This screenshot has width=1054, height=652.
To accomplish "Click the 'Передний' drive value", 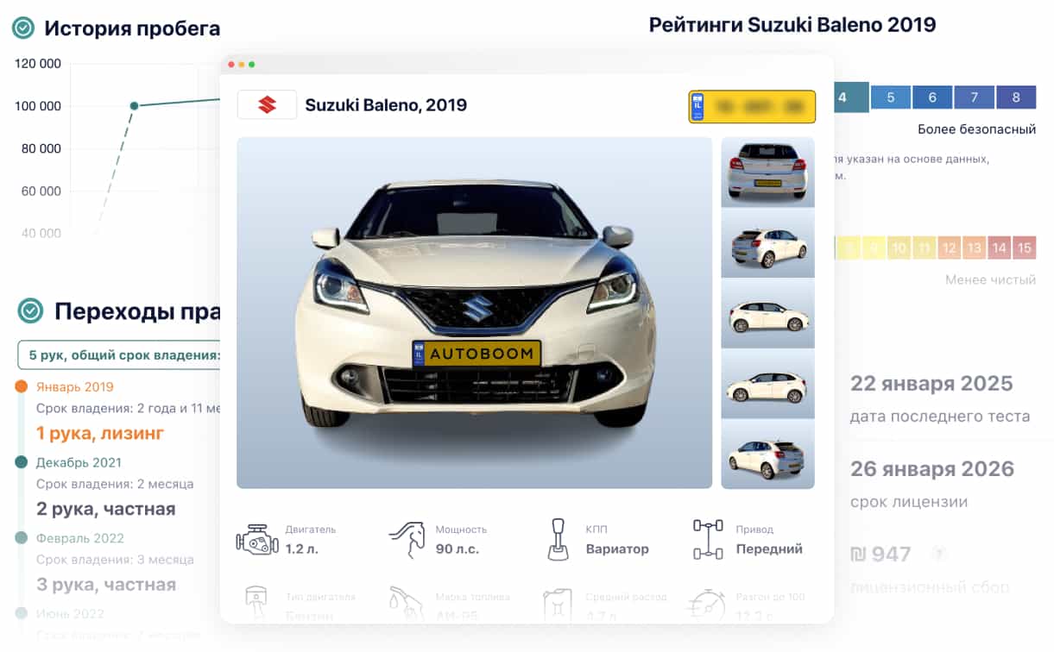I will (769, 549).
